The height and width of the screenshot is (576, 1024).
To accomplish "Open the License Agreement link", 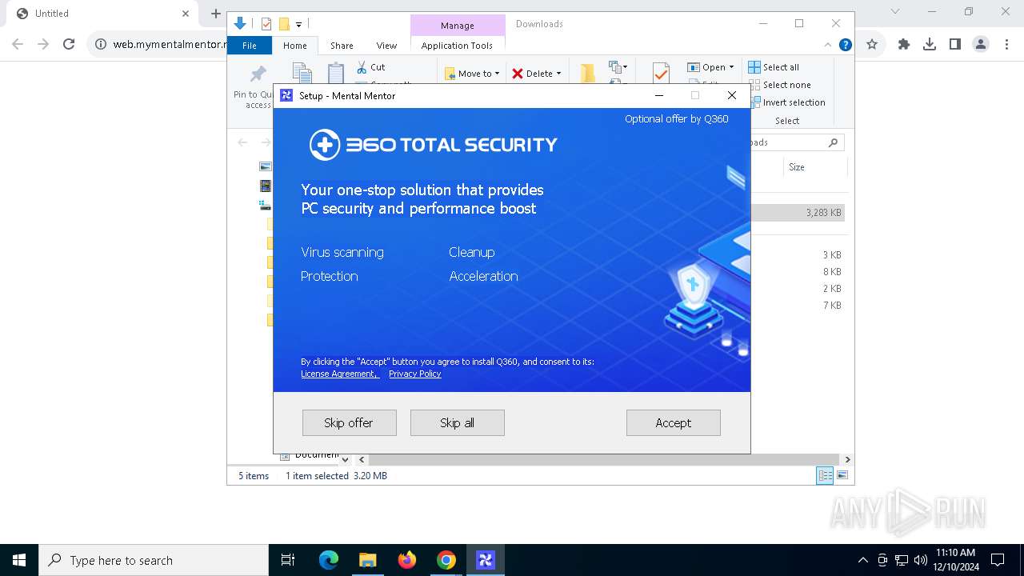I will tap(339, 374).
